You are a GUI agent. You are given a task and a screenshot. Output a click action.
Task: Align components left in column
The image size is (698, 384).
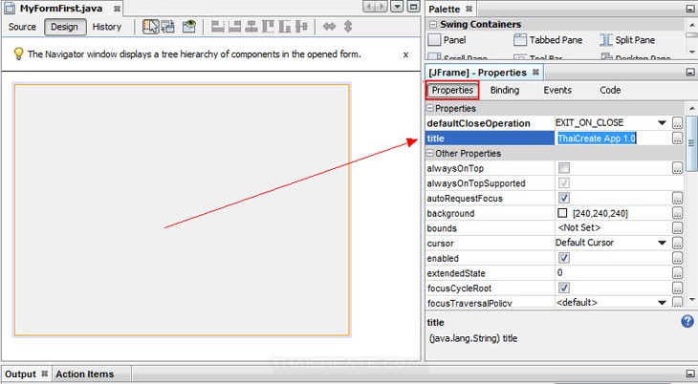[x=218, y=27]
